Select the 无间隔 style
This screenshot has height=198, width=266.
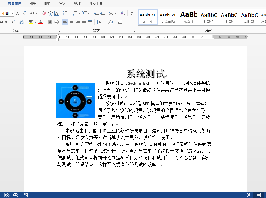pyautogui.click(x=168, y=18)
